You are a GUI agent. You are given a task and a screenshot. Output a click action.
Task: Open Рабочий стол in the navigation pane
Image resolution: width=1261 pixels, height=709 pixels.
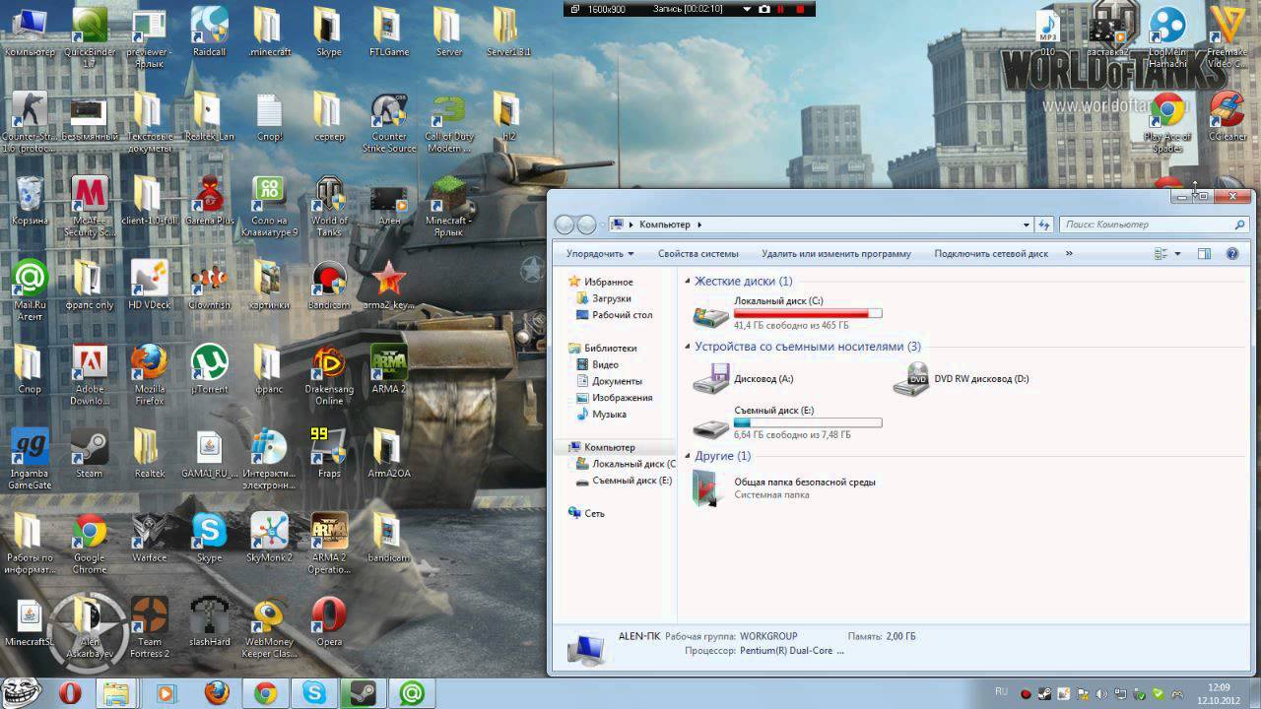point(614,315)
